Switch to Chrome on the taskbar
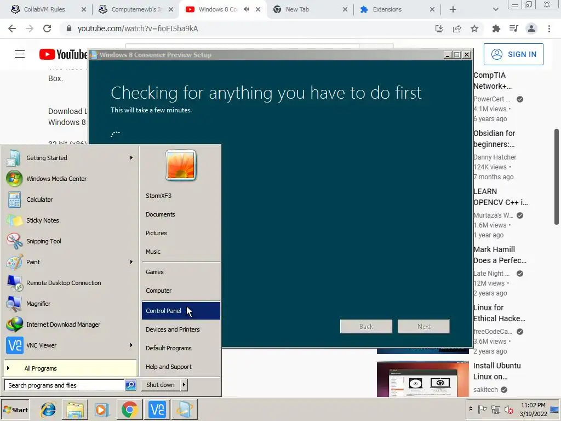 129,409
